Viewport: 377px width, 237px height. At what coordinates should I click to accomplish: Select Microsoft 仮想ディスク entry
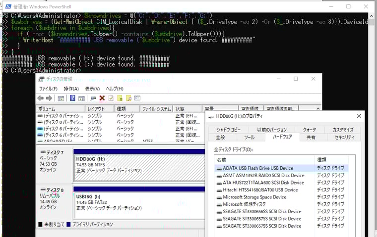tap(281, 204)
